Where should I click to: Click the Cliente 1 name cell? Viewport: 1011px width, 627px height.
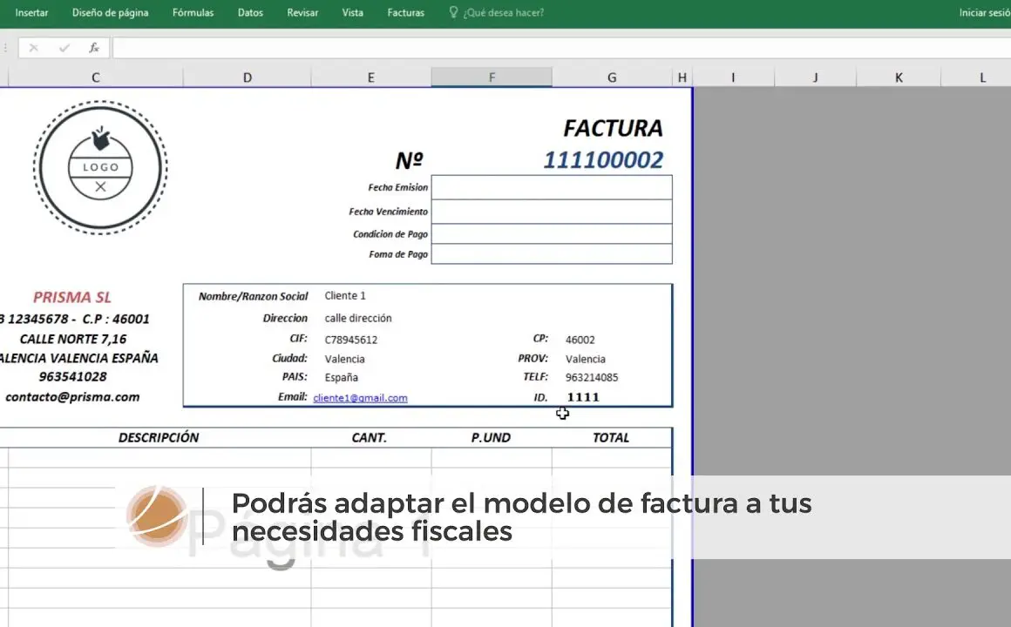345,296
